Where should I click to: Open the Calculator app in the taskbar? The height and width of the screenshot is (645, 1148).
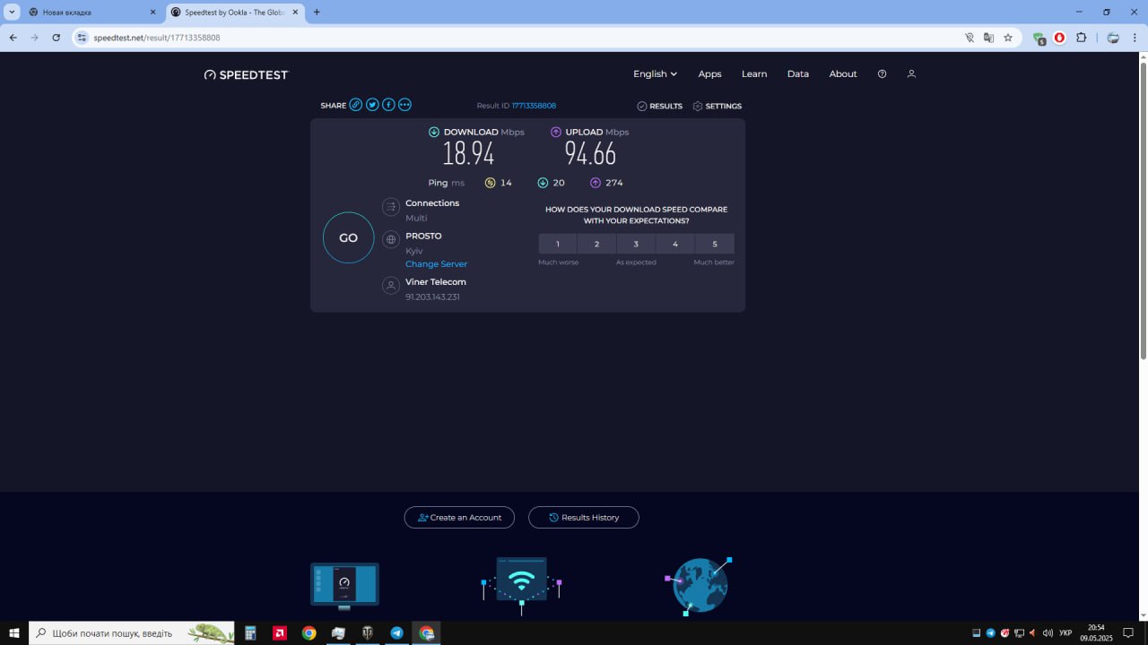[251, 633]
